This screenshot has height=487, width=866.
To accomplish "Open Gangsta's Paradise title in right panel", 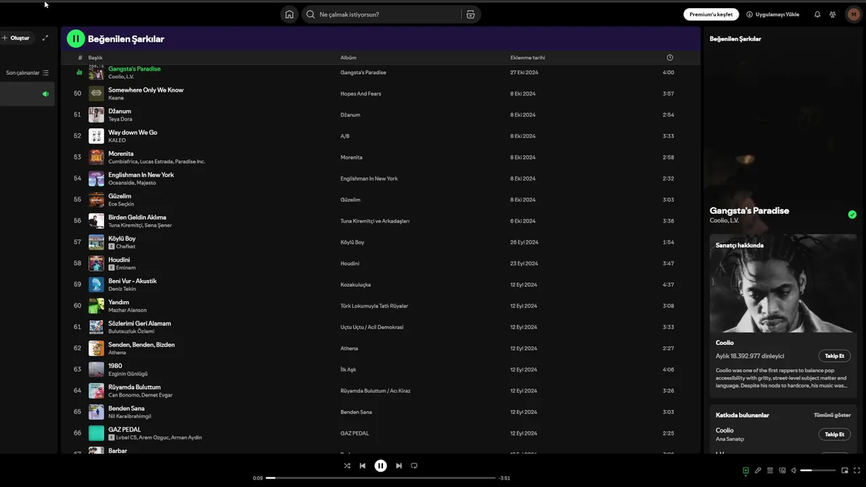I will click(x=749, y=210).
